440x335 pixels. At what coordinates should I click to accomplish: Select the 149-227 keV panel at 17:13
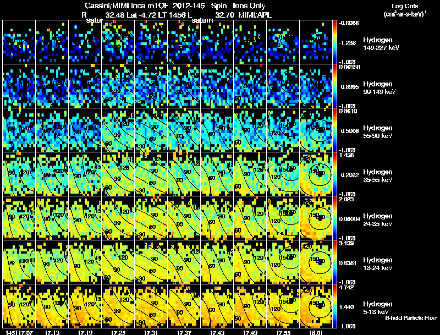(x=52, y=42)
